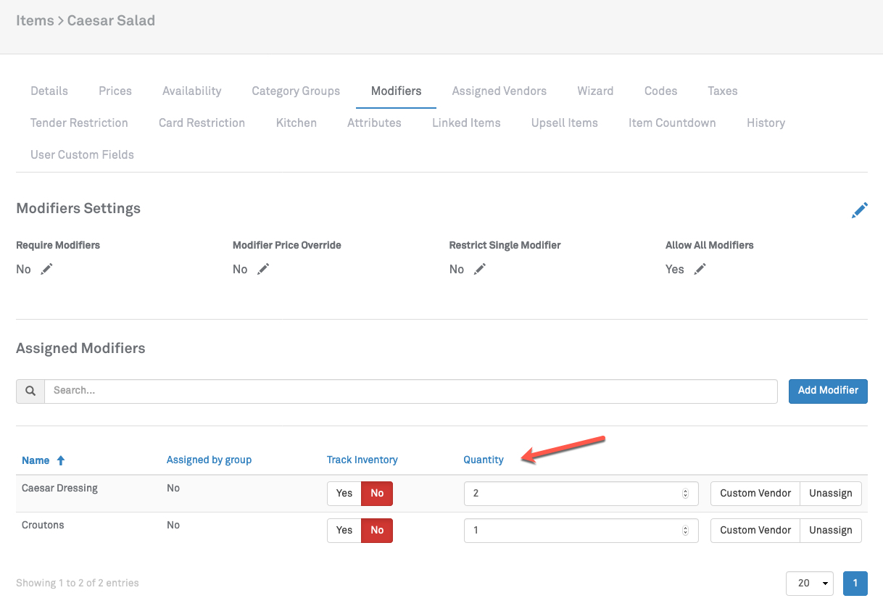Edit Allow All Modifiers pencil icon

(700, 269)
